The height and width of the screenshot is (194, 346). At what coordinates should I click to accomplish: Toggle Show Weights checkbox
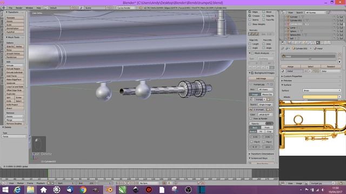pyautogui.click(x=250, y=24)
